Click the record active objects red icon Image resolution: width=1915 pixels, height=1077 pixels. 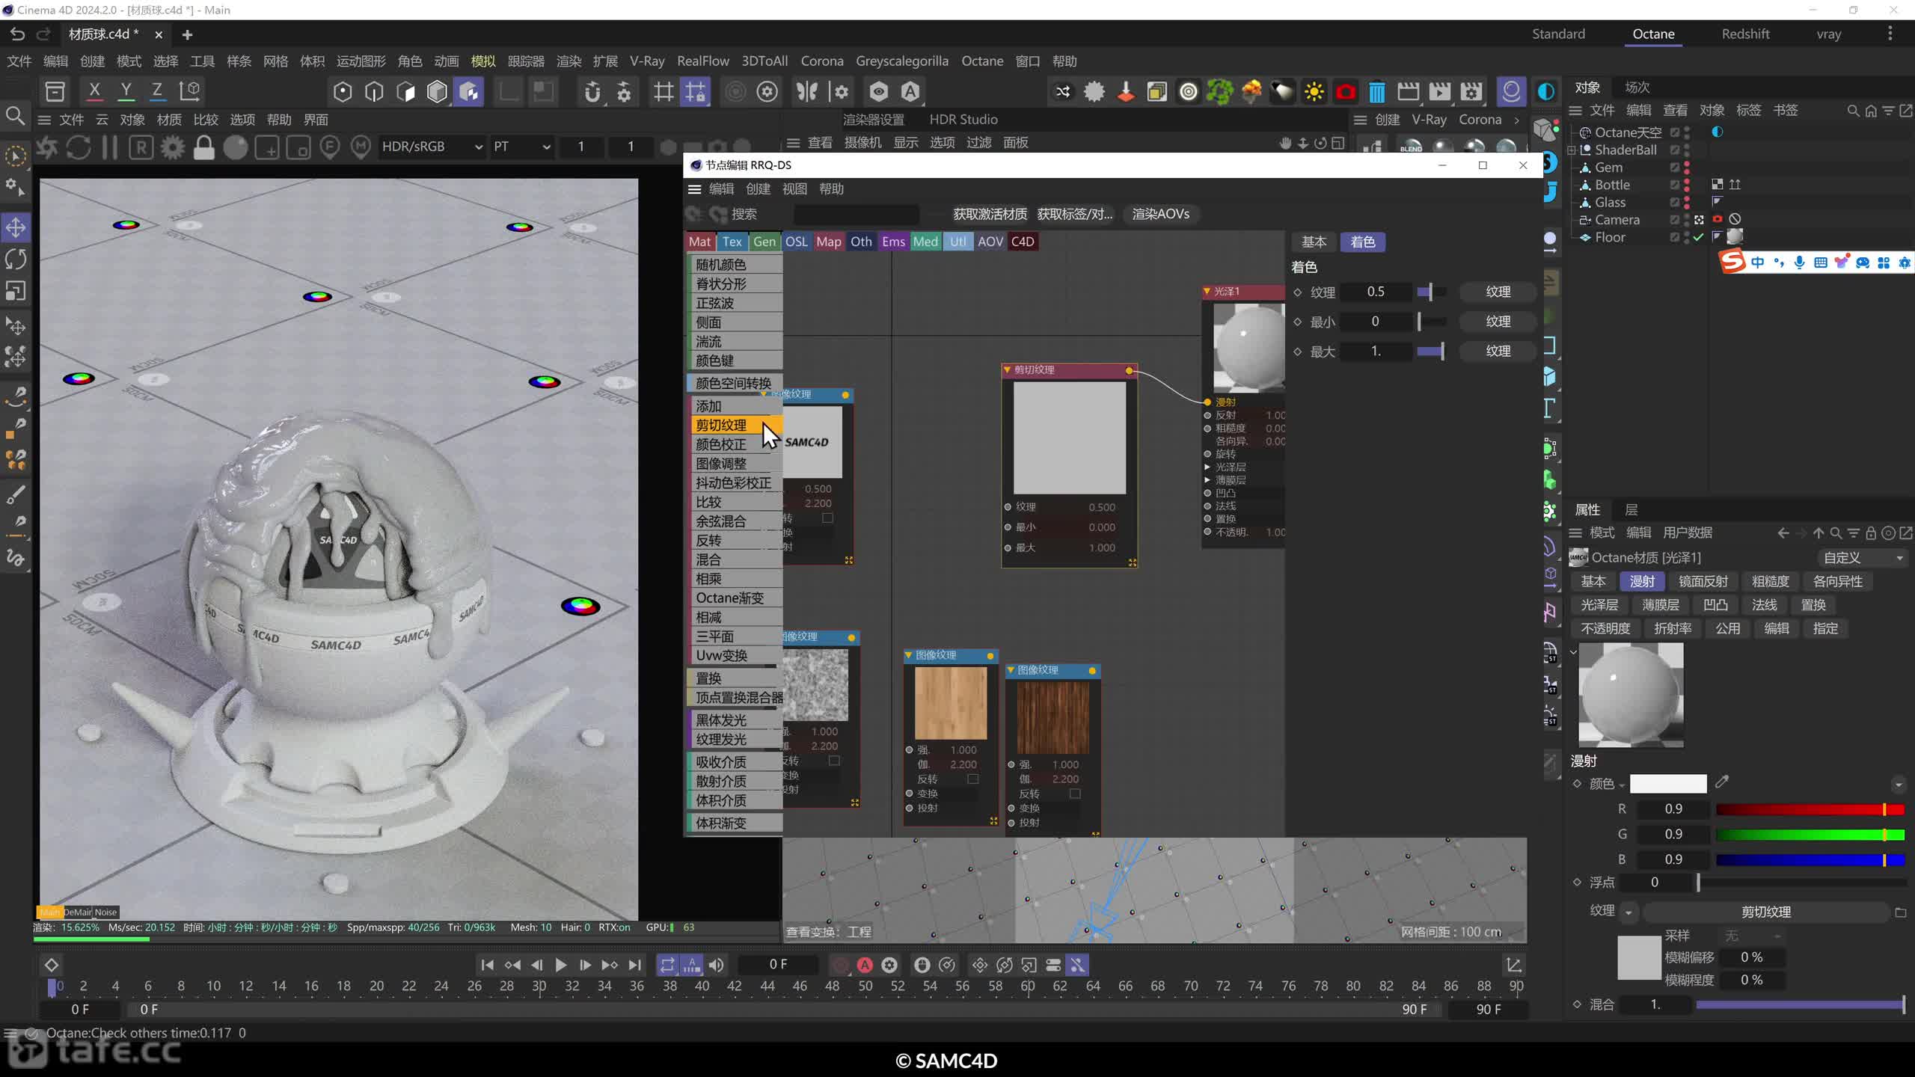(841, 965)
